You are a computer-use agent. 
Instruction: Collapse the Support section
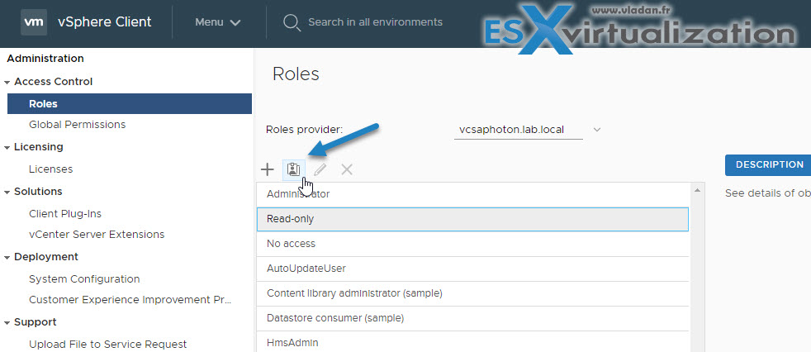tap(7, 322)
